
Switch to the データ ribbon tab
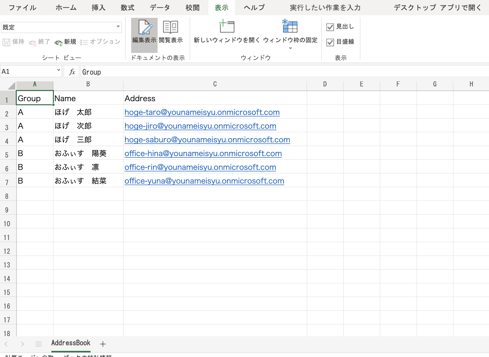pos(160,8)
